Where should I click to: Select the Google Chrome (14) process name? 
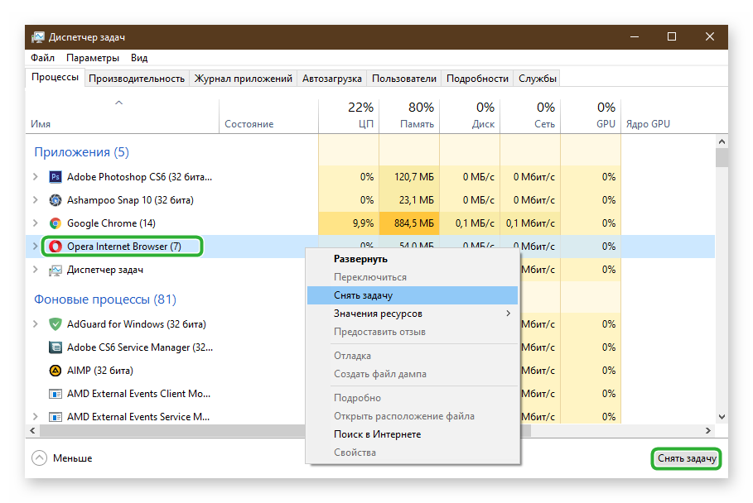[111, 223]
